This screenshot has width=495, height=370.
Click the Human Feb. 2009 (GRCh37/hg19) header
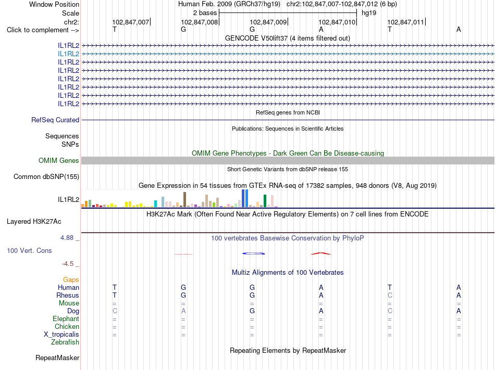229,4
